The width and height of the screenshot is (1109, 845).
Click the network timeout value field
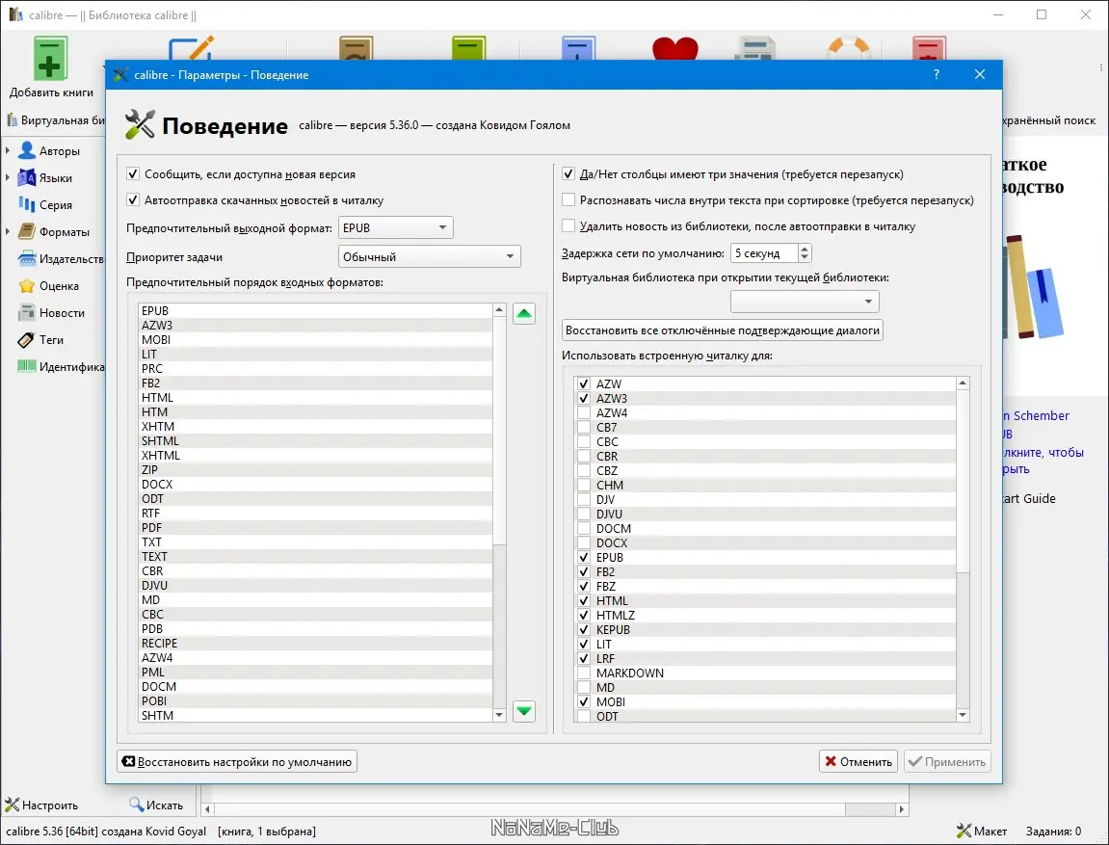click(x=764, y=253)
